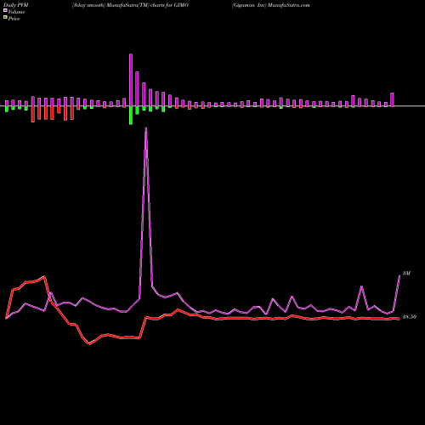
Task: Click the magenta Volume legend swatch
Action: tap(5, 10)
